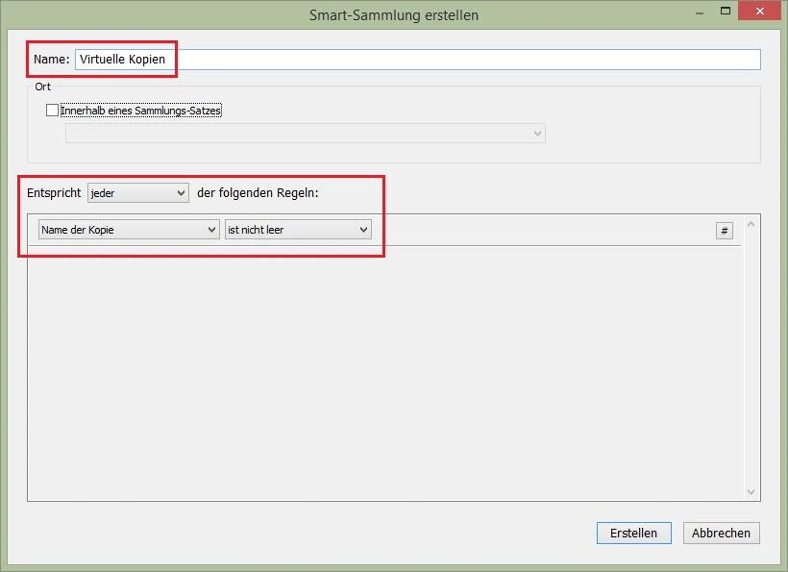Click into the Name text field
Image resolution: width=788 pixels, height=572 pixels.
point(461,60)
